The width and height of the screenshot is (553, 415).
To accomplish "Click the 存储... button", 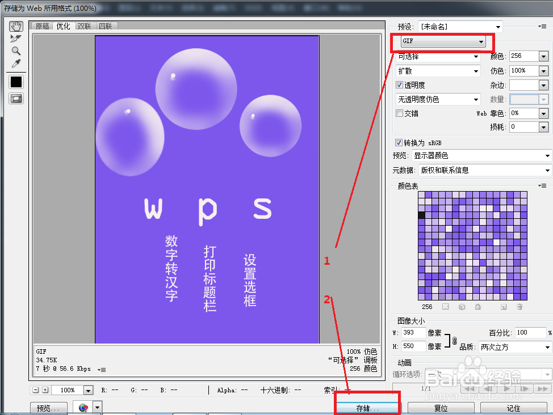I will [367, 408].
